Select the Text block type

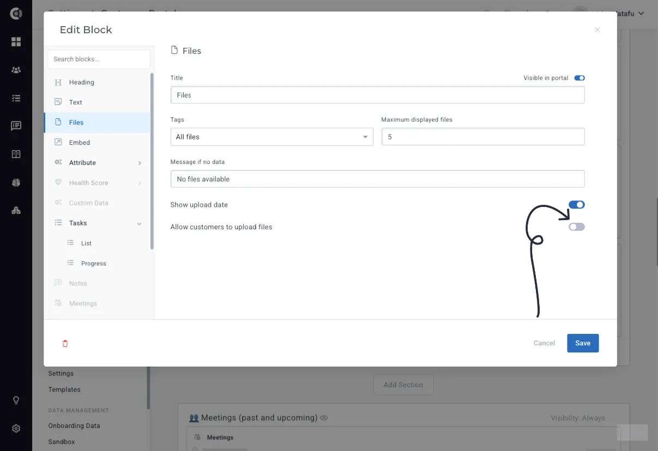pyautogui.click(x=97, y=102)
